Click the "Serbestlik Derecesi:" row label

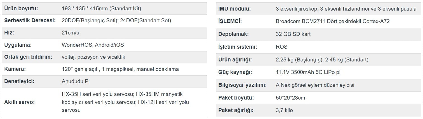(x=30, y=21)
